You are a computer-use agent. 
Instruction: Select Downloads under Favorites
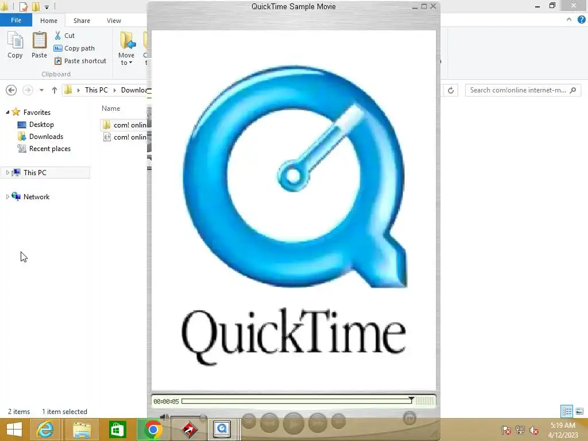[x=46, y=137]
